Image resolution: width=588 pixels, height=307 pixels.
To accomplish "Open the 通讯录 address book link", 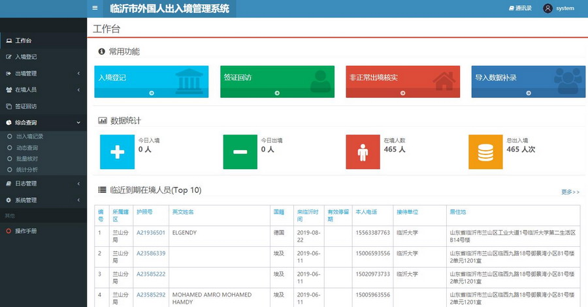I will click(520, 8).
